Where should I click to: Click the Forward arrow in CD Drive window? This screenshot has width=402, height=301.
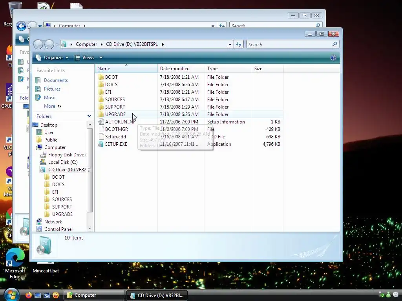[49, 45]
